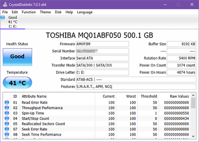199x142 pixels.
Task: Open the Theme menu
Action: [45, 12]
